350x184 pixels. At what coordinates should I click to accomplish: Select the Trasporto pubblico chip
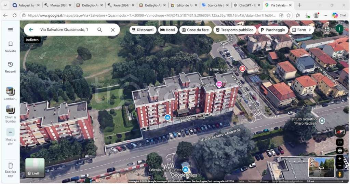pyautogui.click(x=234, y=30)
